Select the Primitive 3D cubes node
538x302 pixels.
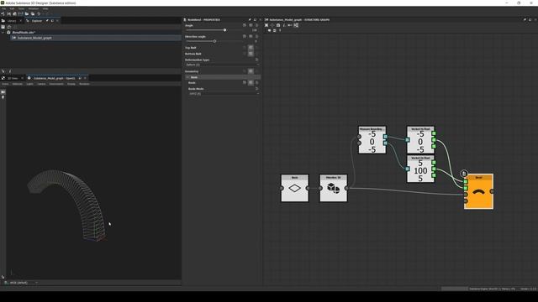click(333, 188)
